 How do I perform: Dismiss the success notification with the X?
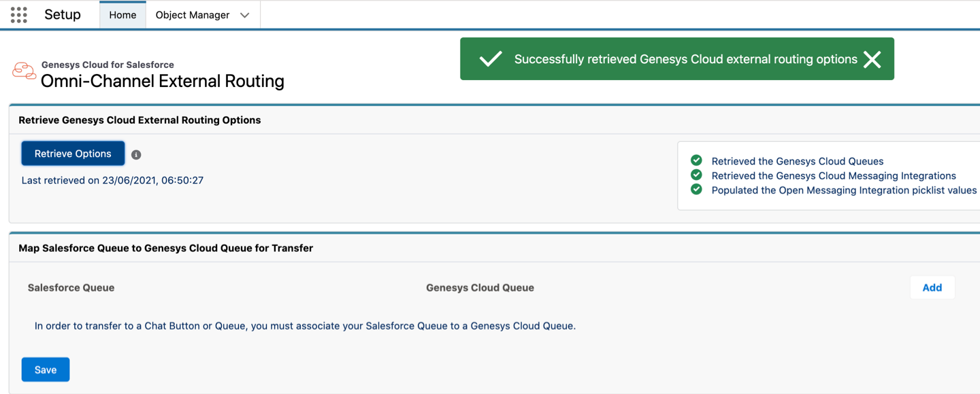pyautogui.click(x=872, y=59)
